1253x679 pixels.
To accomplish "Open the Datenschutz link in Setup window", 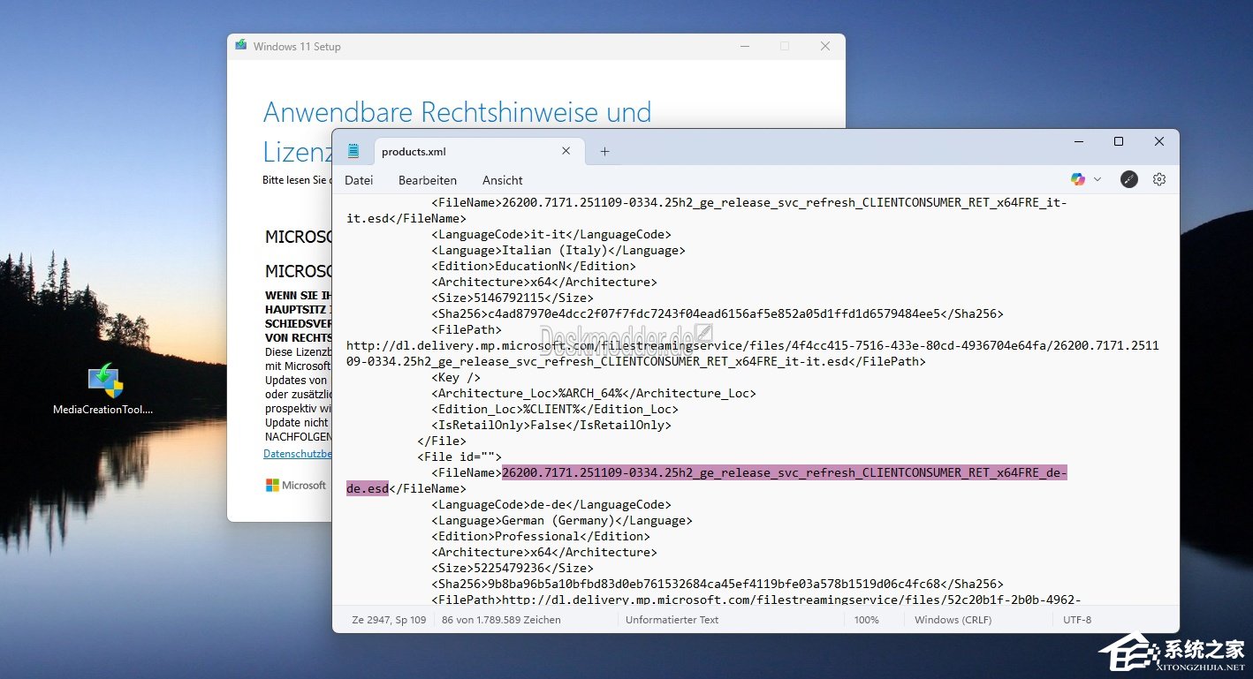I will pos(298,454).
